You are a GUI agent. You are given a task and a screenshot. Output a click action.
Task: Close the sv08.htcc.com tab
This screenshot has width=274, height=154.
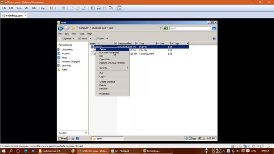point(25,15)
